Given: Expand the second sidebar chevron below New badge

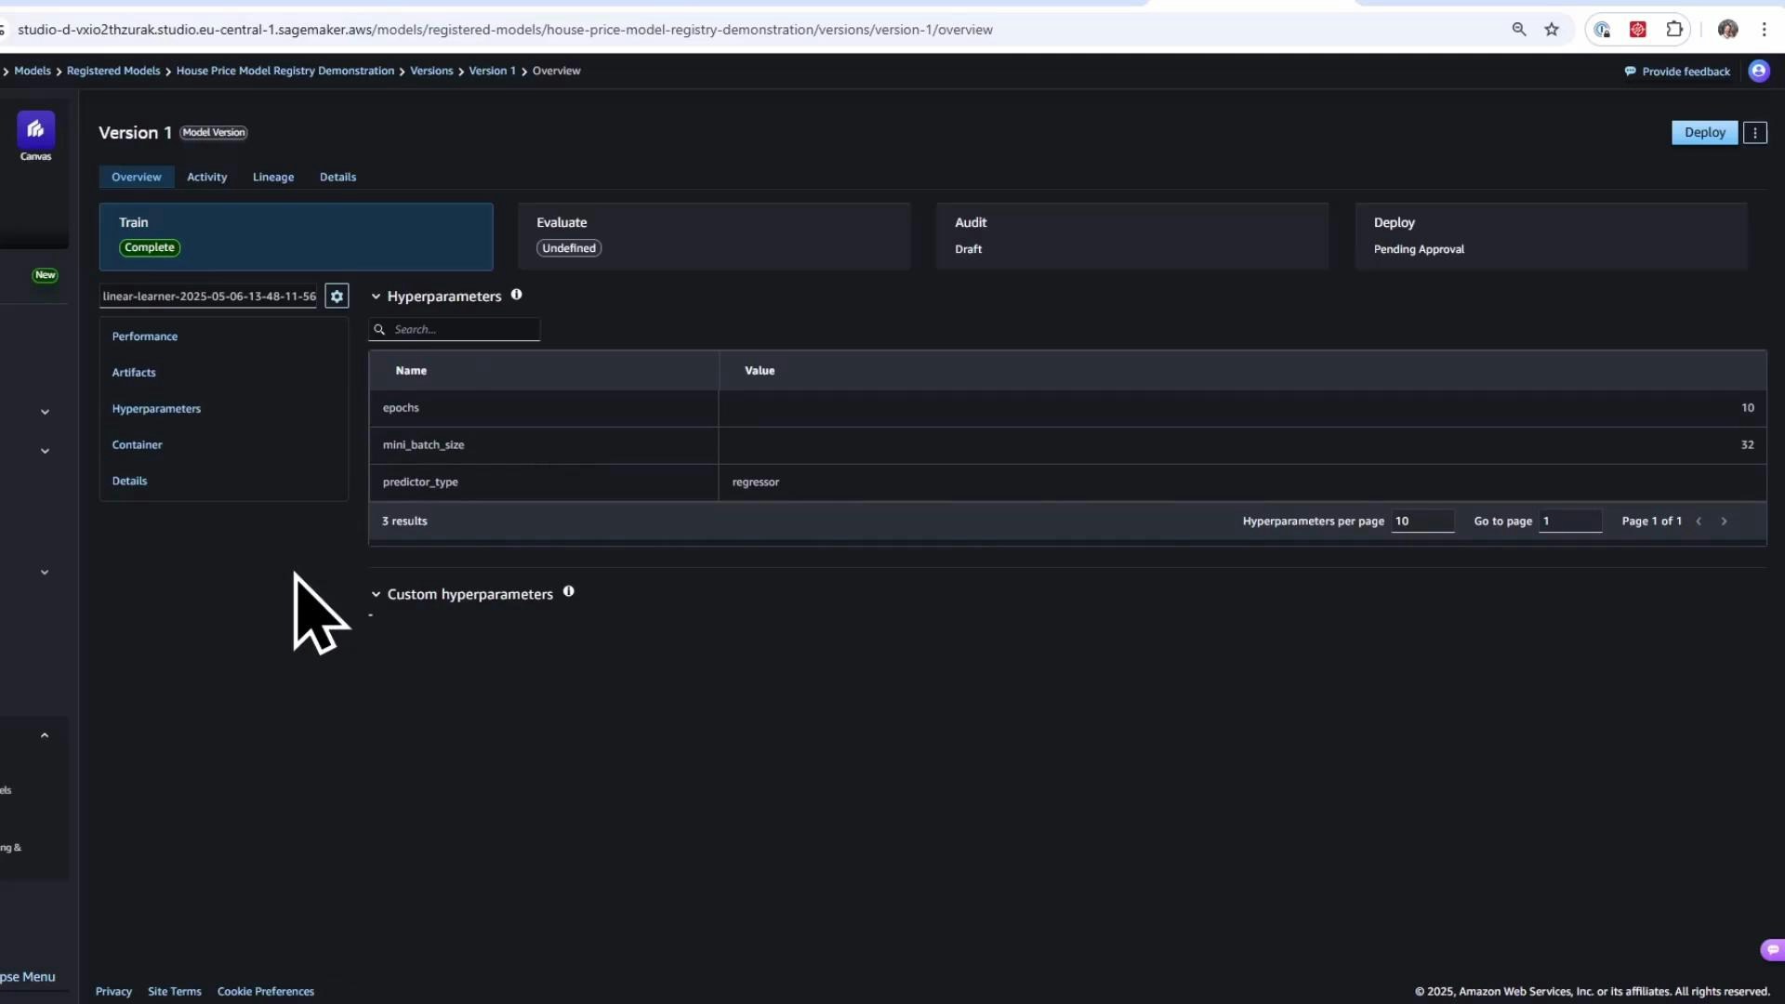Looking at the screenshot, I should [x=45, y=451].
